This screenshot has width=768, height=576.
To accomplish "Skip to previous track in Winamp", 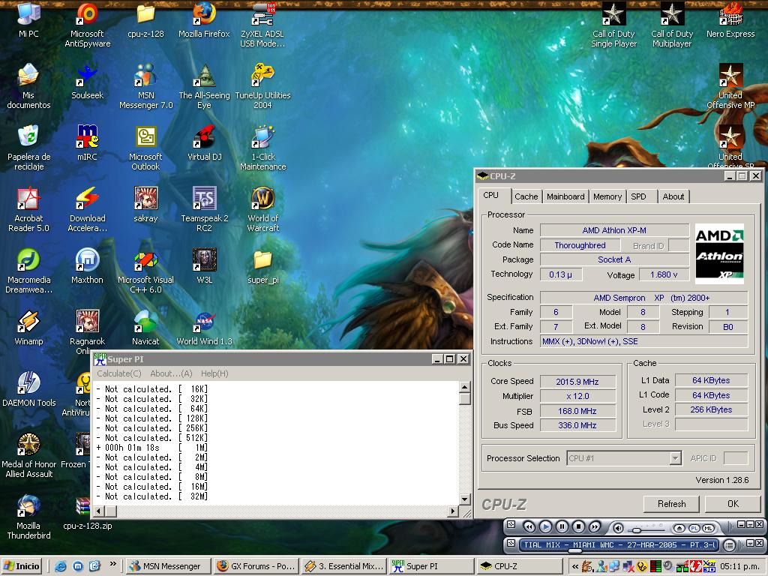I will coord(529,527).
